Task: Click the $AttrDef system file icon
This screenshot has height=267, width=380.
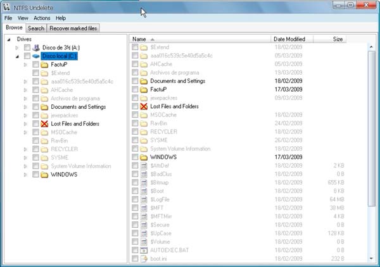Action: pos(144,166)
